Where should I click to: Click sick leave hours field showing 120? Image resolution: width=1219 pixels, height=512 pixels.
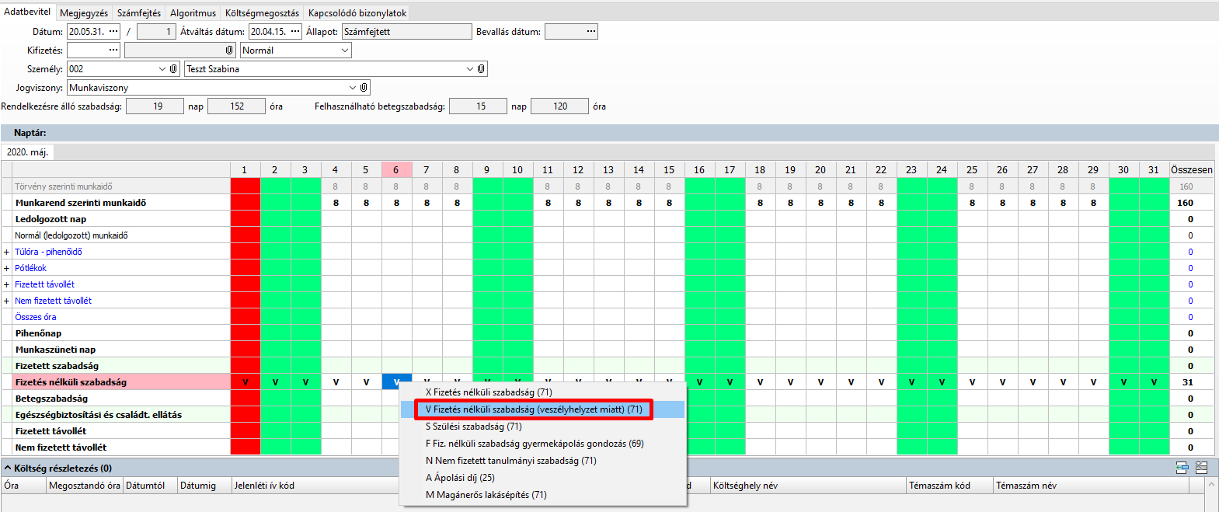click(x=559, y=106)
